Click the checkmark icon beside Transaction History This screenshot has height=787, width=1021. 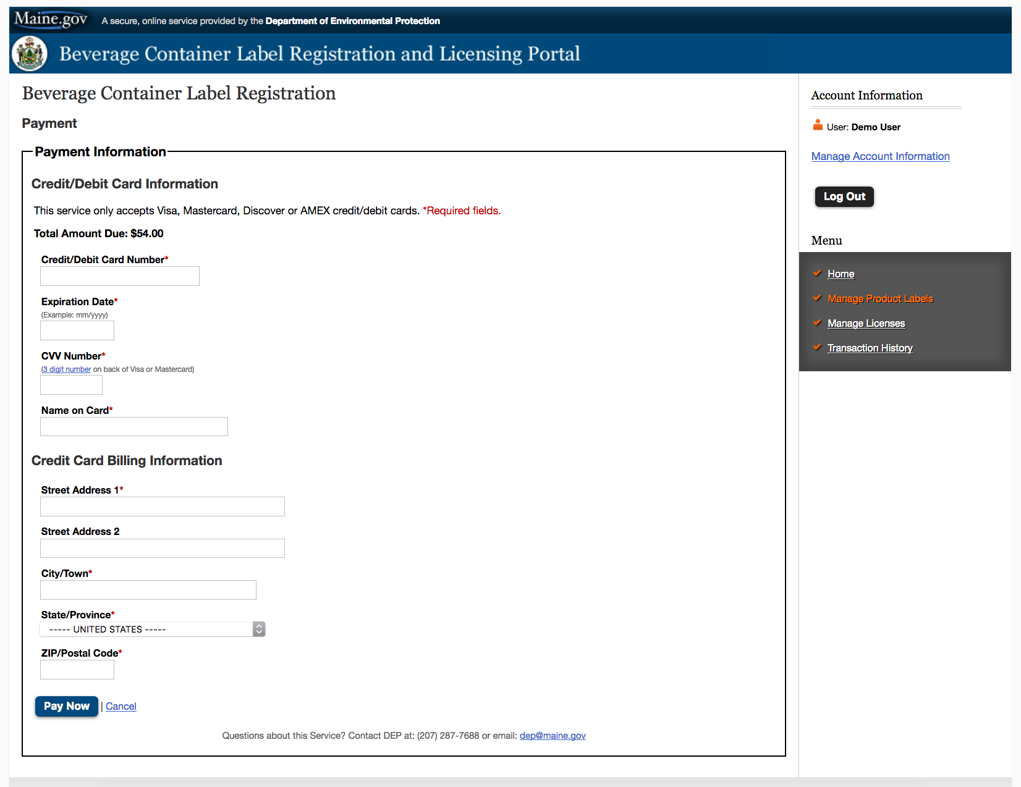click(817, 347)
